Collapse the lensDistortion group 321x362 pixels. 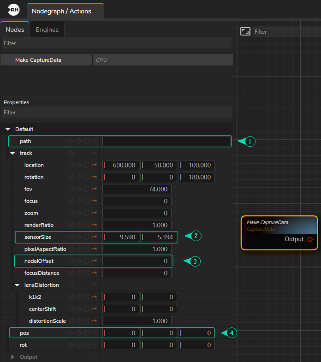[17, 285]
